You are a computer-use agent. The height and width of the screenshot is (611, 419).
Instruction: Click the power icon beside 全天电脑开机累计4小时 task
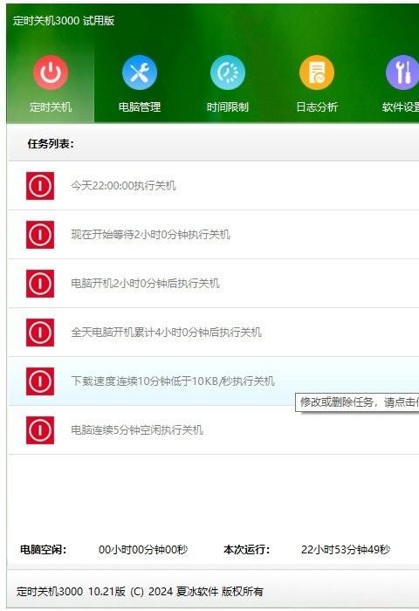(x=40, y=333)
